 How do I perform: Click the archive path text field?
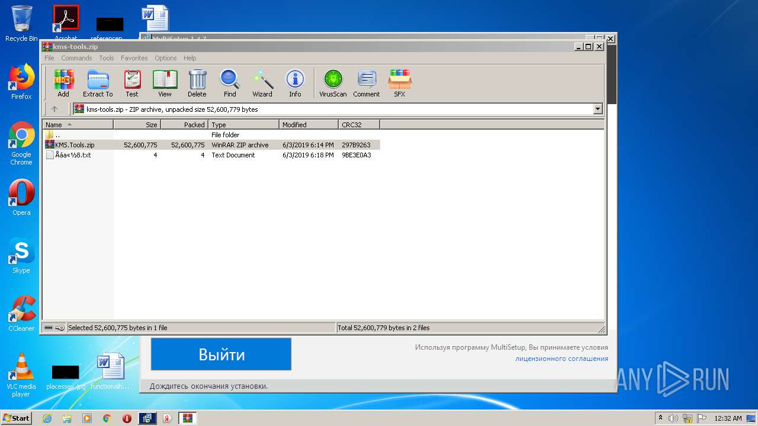[x=333, y=109]
